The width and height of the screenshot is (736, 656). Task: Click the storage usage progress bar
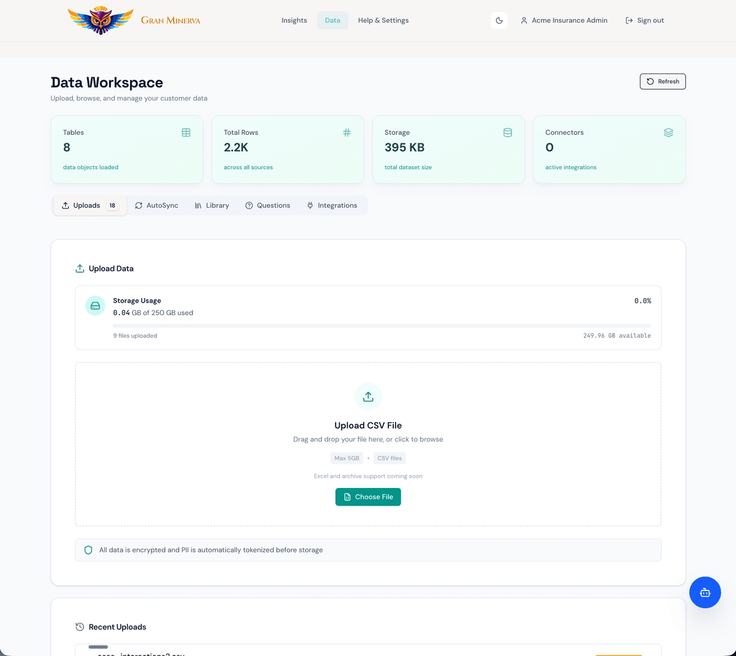point(381,325)
